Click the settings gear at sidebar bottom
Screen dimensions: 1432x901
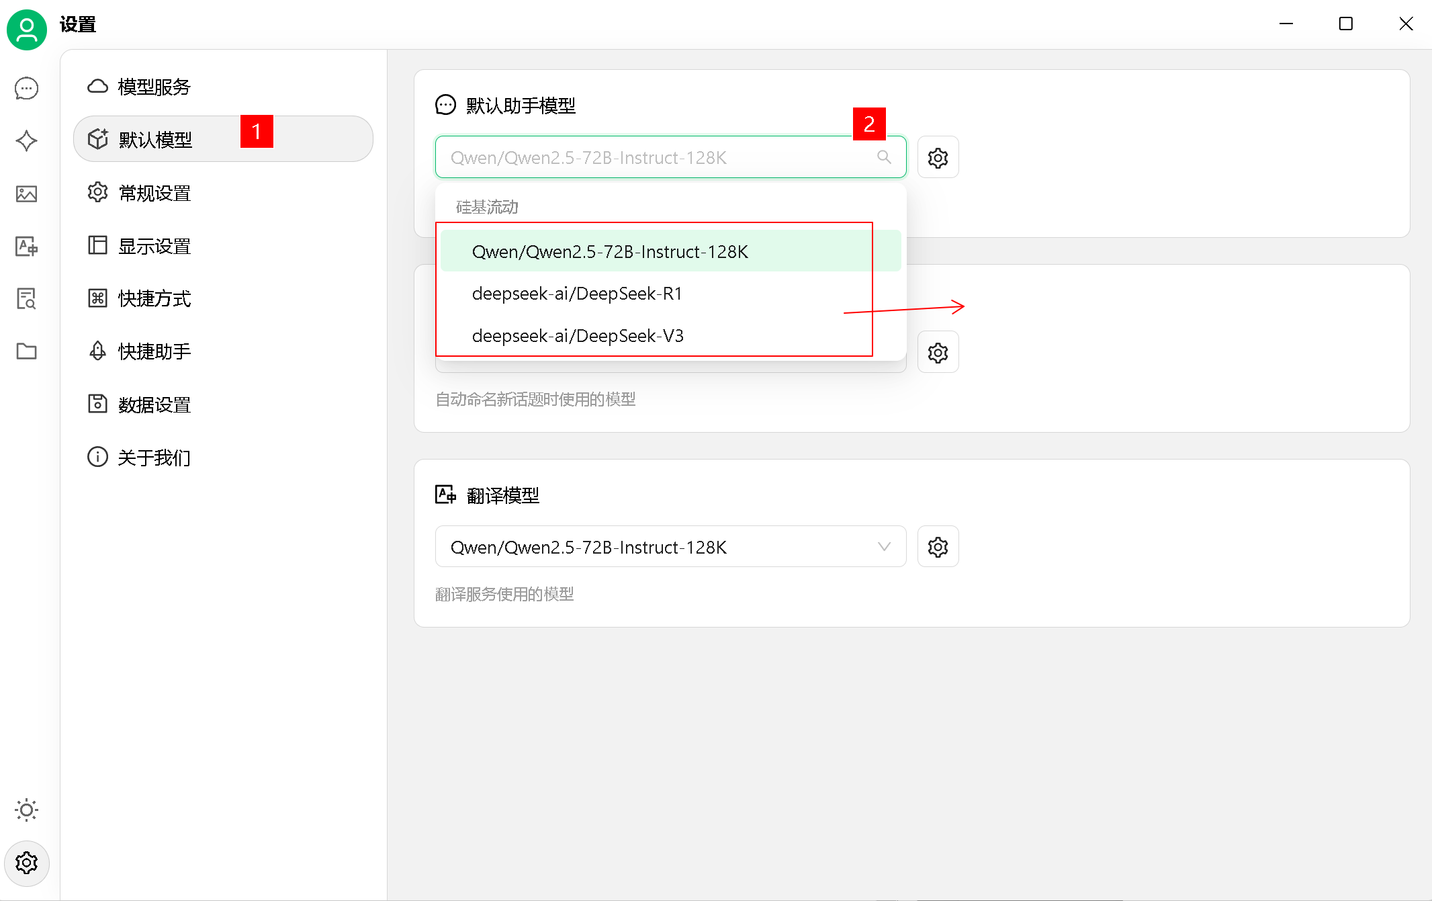pyautogui.click(x=26, y=863)
